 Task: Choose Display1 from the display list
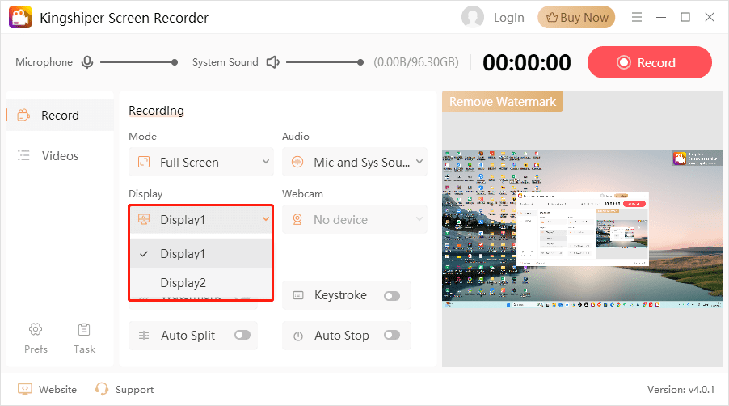pyautogui.click(x=201, y=253)
